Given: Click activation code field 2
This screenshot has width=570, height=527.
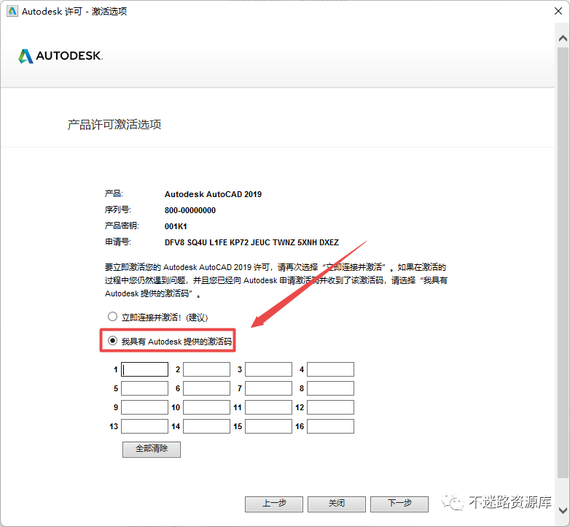Looking at the screenshot, I should 206,369.
